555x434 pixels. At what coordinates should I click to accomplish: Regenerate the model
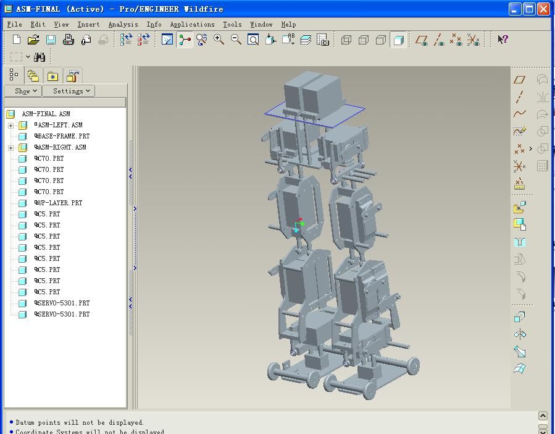126,40
